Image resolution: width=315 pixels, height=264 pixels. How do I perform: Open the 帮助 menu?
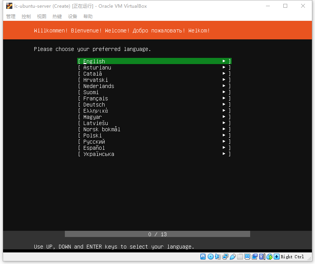click(88, 17)
